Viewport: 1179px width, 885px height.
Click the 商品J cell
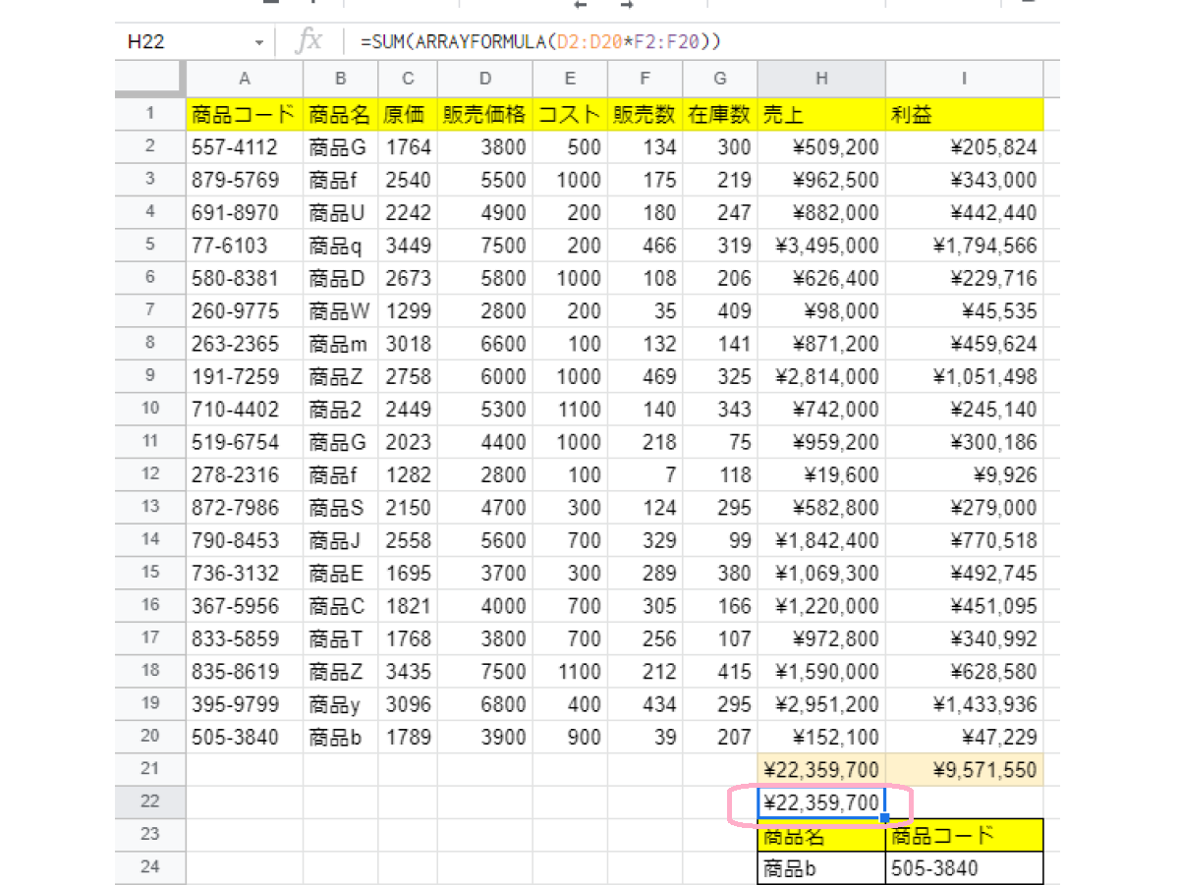341,540
